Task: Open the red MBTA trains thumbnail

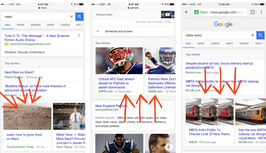Action: 210,112
